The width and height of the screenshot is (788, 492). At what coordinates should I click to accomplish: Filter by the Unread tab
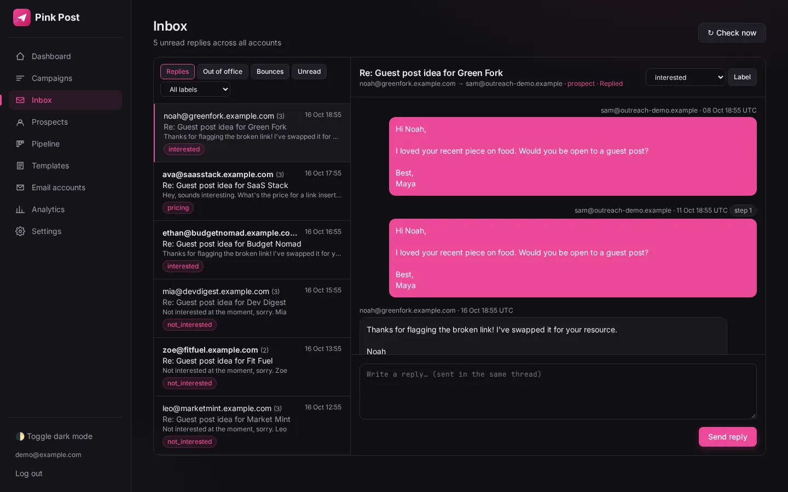(x=309, y=72)
